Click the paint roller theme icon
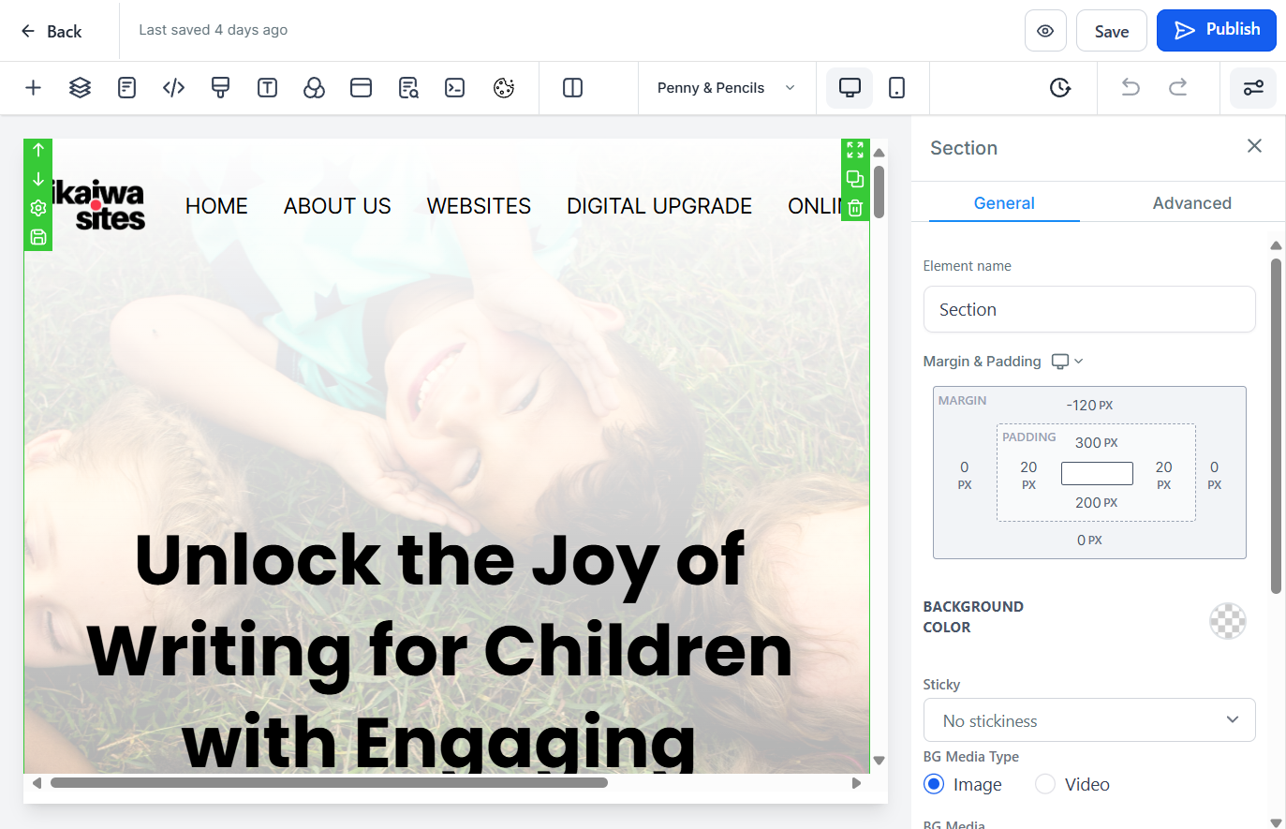The image size is (1286, 829). (x=220, y=88)
